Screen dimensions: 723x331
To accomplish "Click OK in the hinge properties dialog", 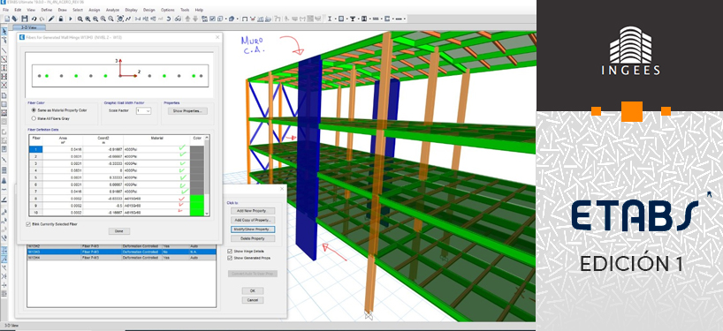I will coord(253,291).
